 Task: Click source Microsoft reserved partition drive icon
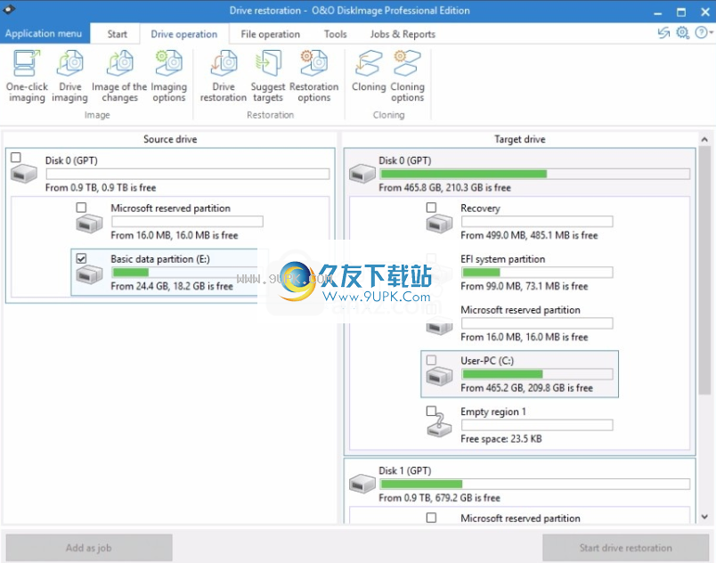[x=89, y=224]
